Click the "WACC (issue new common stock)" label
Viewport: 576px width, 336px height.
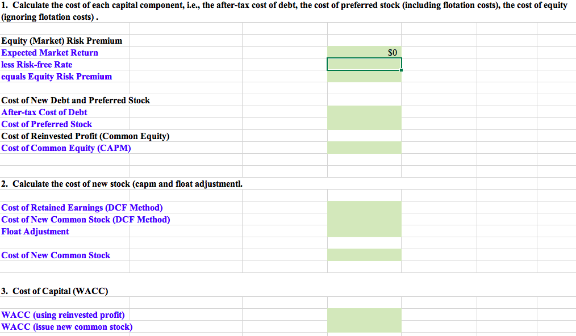[66, 326]
